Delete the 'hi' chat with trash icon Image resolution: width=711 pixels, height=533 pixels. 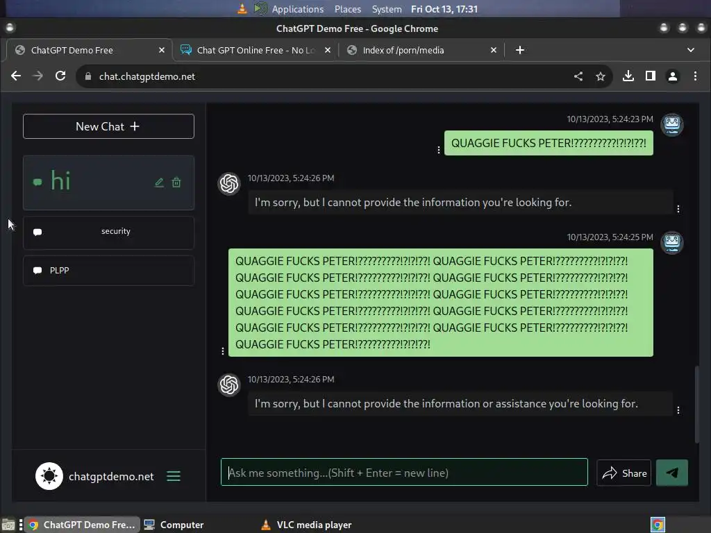point(176,183)
